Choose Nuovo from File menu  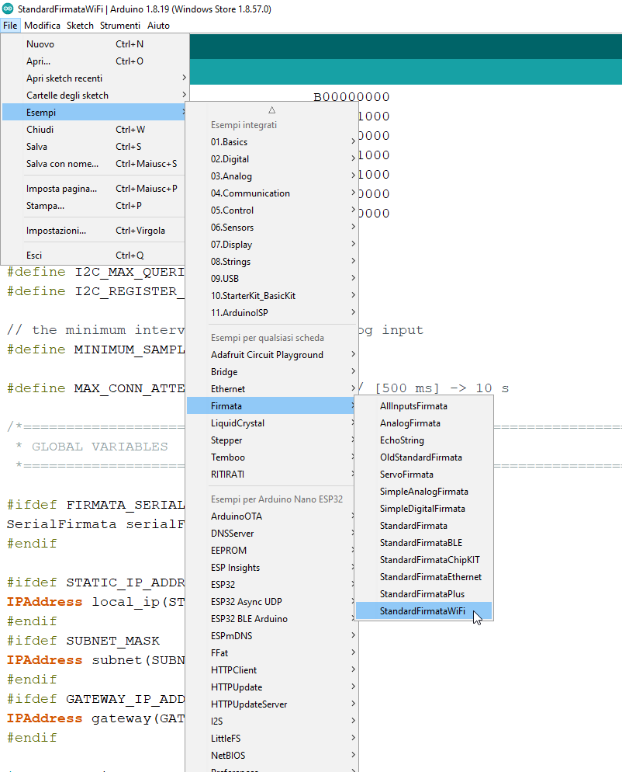coord(93,43)
